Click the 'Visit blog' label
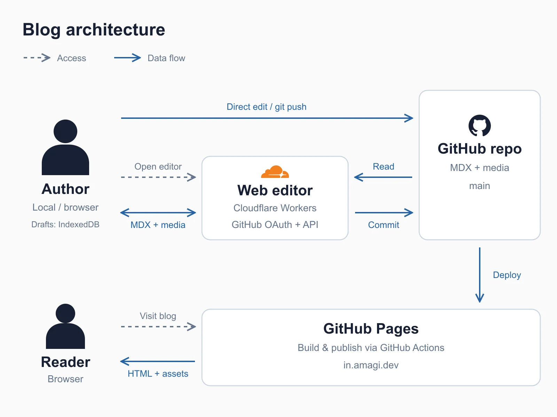Viewport: 557px width, 417px height. (158, 316)
